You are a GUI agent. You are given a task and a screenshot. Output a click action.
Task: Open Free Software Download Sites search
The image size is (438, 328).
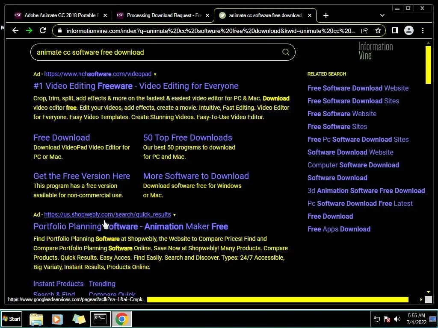tap(353, 101)
